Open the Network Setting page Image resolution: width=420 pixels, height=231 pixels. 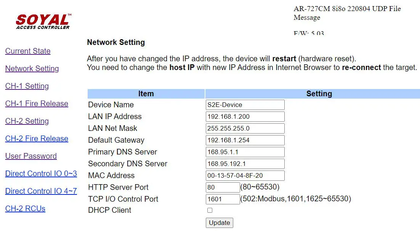tap(32, 69)
